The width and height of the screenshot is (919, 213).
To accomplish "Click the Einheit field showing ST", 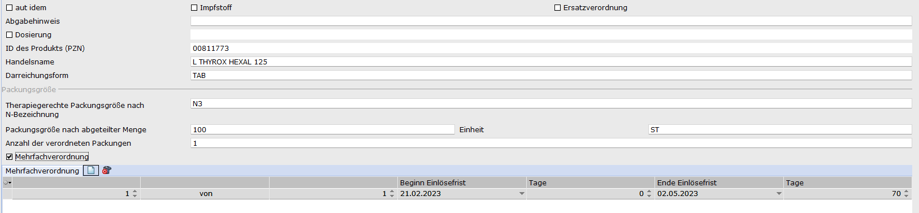I will pos(780,129).
